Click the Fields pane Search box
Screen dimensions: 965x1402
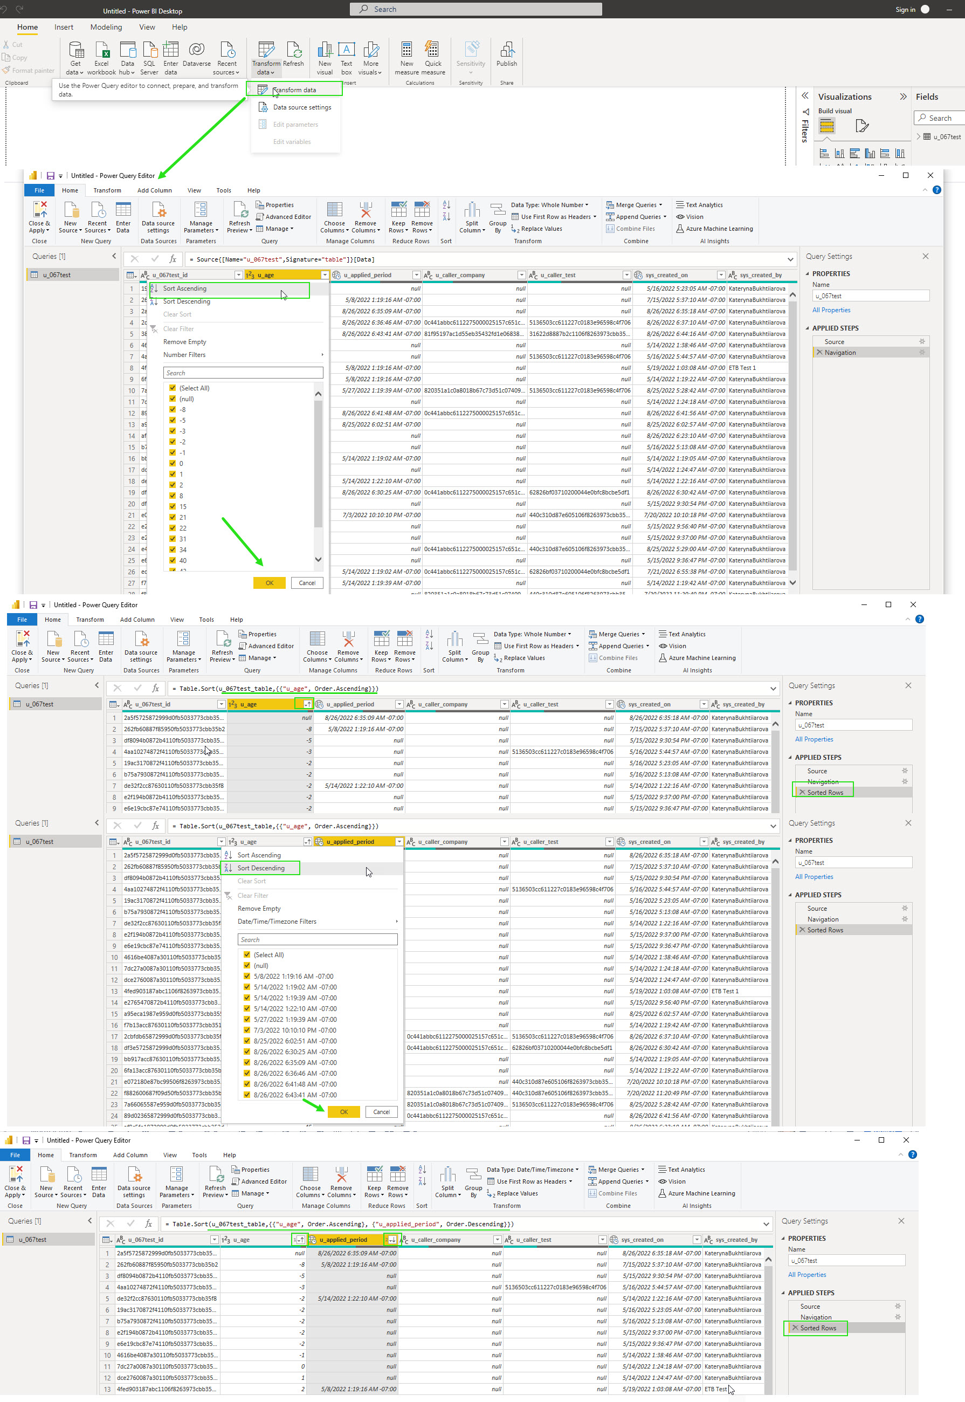pyautogui.click(x=939, y=118)
